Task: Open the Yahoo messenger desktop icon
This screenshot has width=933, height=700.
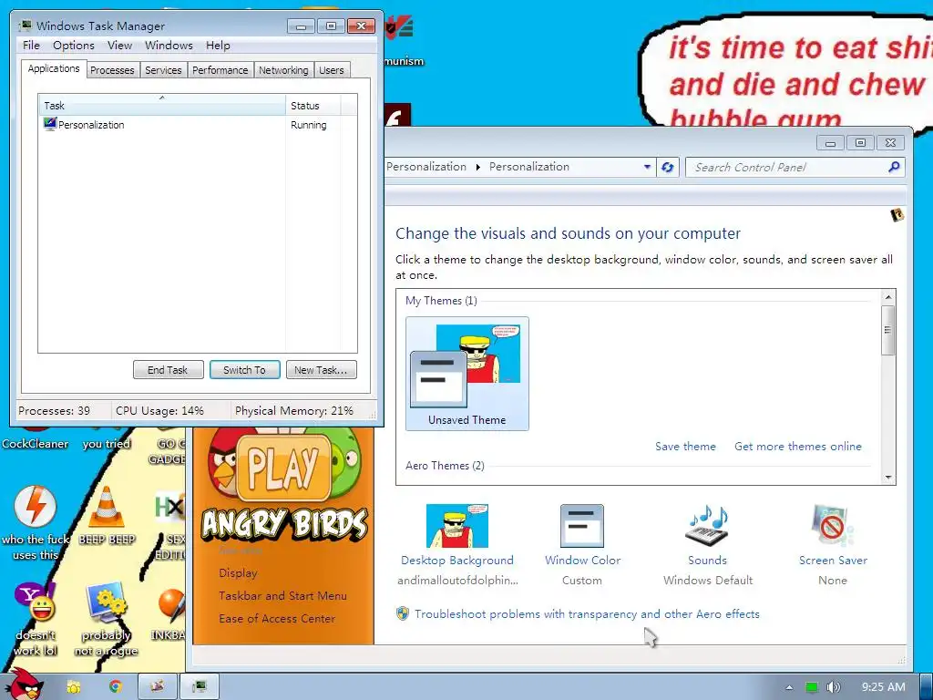Action: coord(36,602)
